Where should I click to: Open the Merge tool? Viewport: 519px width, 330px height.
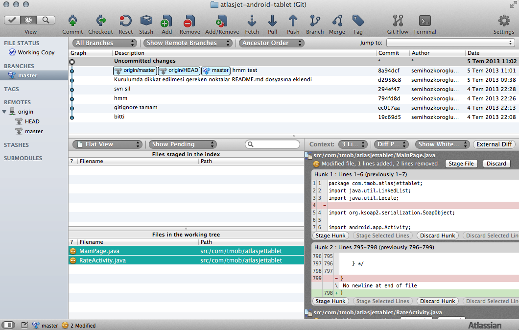[337, 21]
